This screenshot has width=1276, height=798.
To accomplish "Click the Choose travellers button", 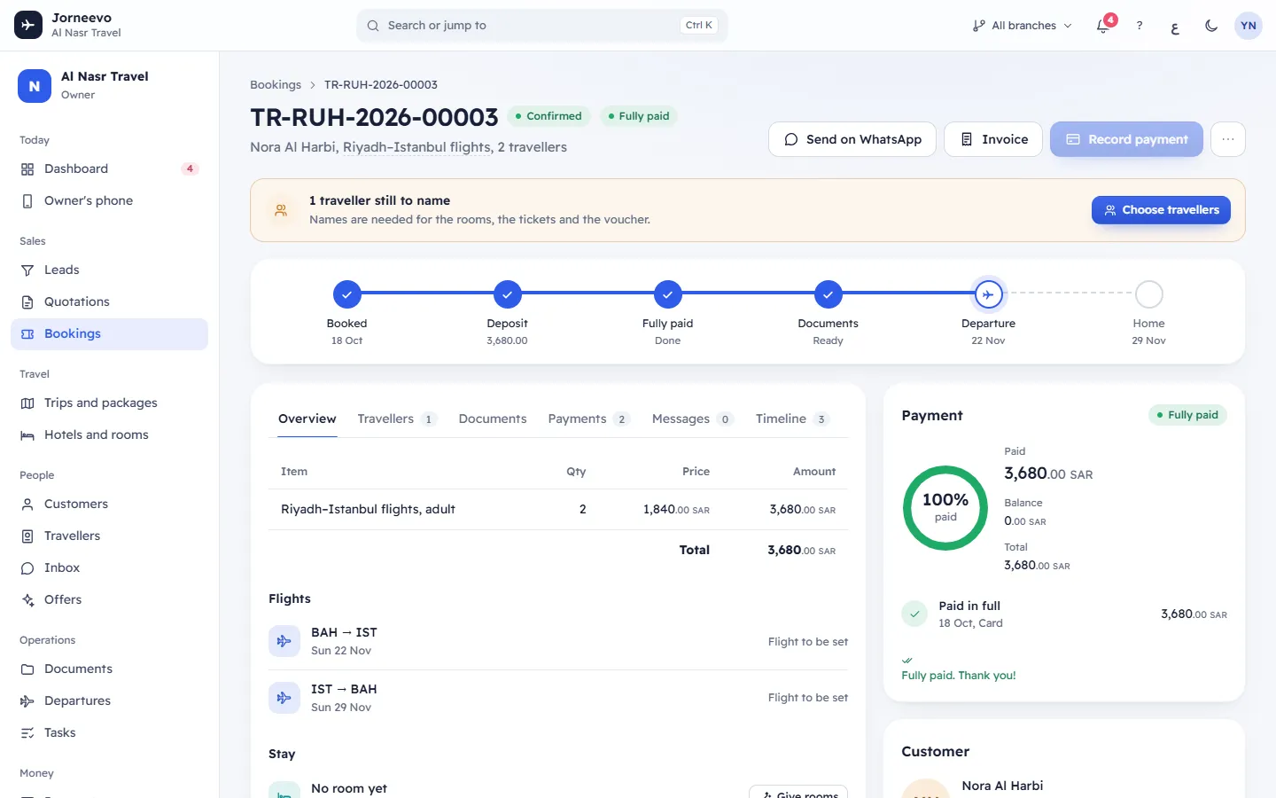I will tap(1161, 210).
